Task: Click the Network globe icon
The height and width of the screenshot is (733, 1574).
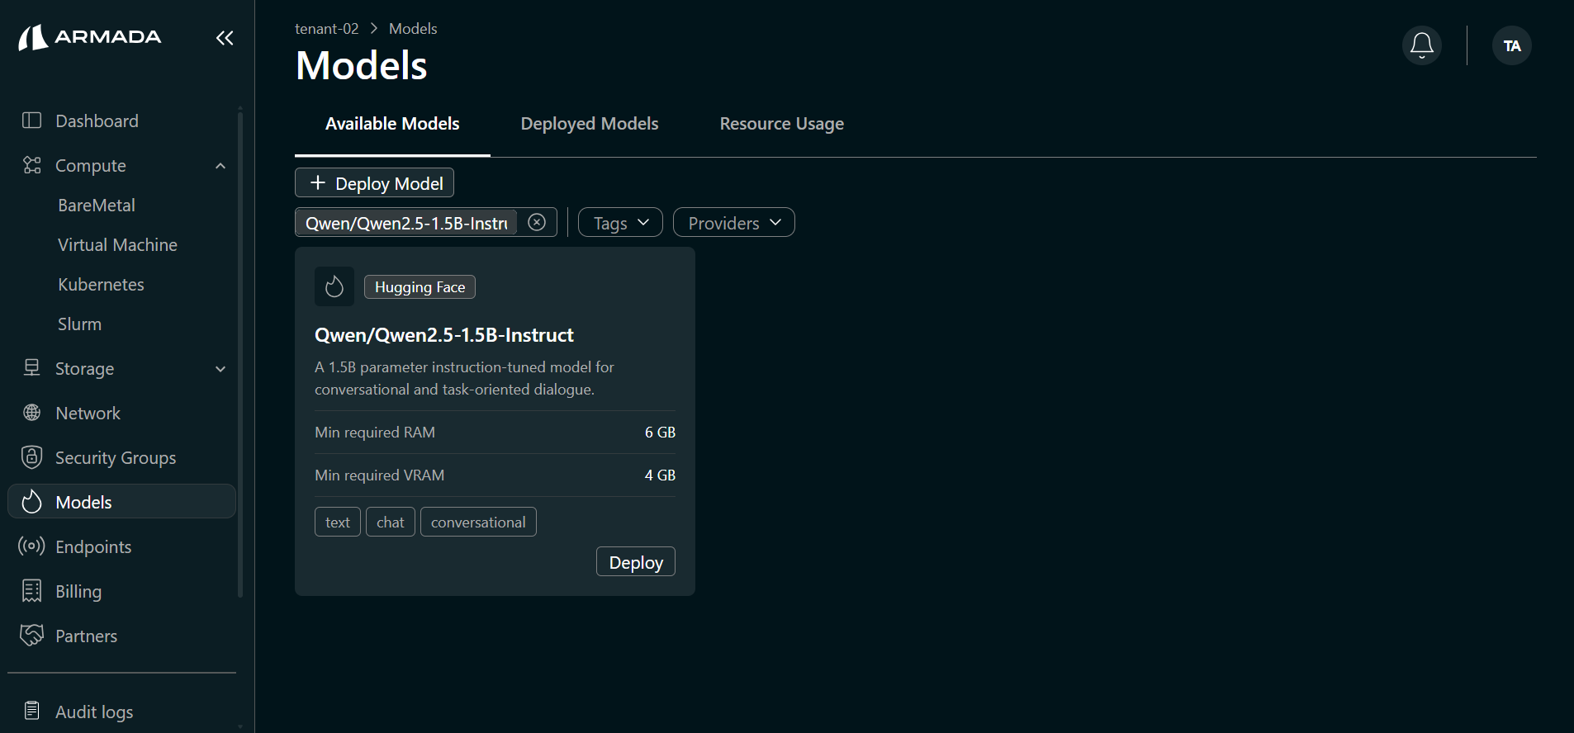Action: coord(31,413)
